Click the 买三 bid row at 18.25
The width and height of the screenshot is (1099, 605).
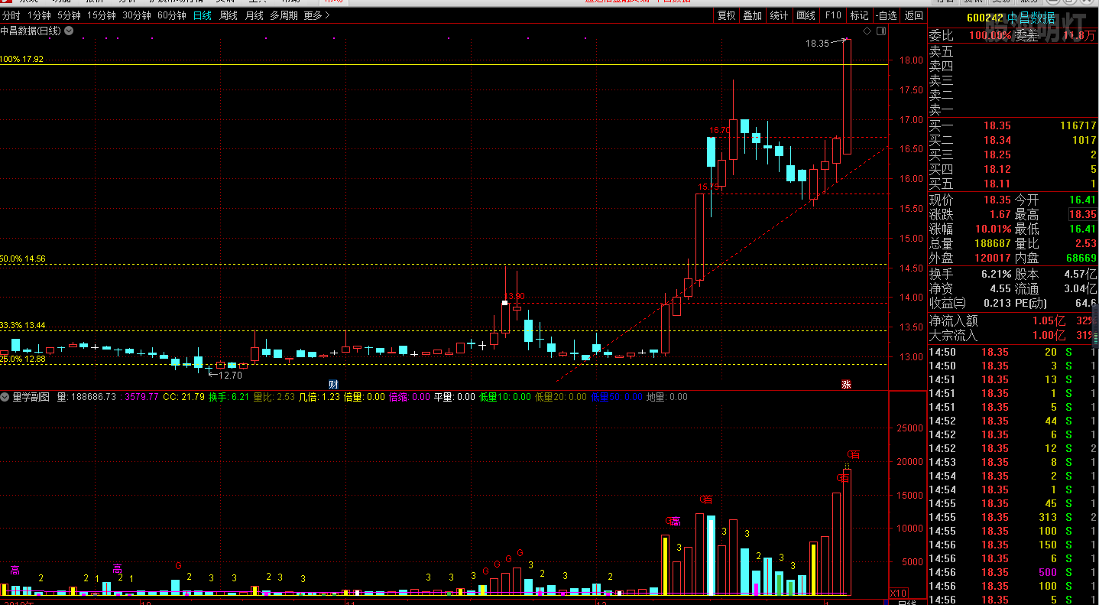(1013, 155)
